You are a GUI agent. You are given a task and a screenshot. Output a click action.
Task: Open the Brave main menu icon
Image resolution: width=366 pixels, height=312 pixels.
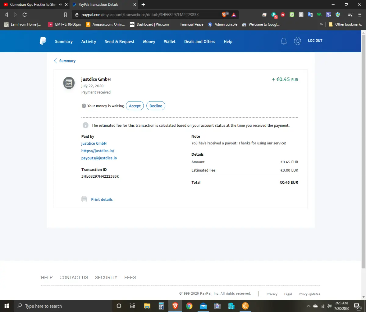click(x=360, y=14)
